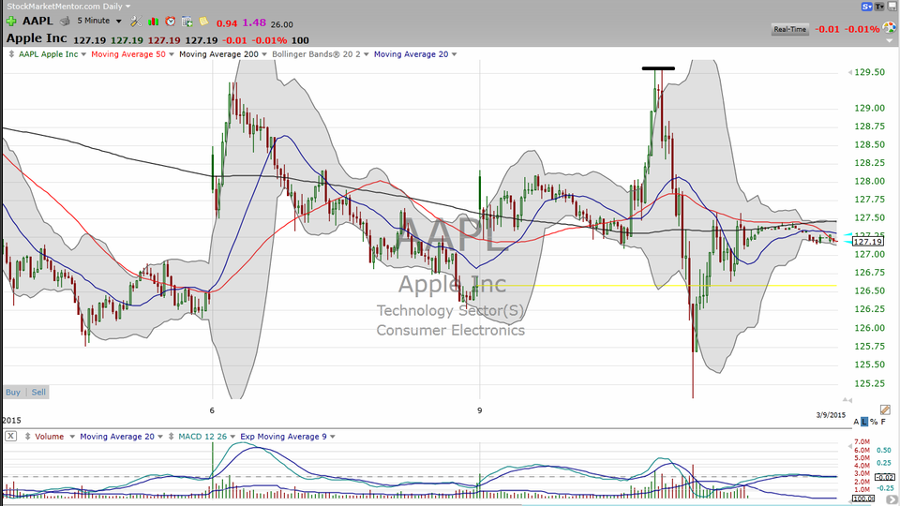
Task: Click the save disk icon at top right
Action: pyautogui.click(x=892, y=7)
